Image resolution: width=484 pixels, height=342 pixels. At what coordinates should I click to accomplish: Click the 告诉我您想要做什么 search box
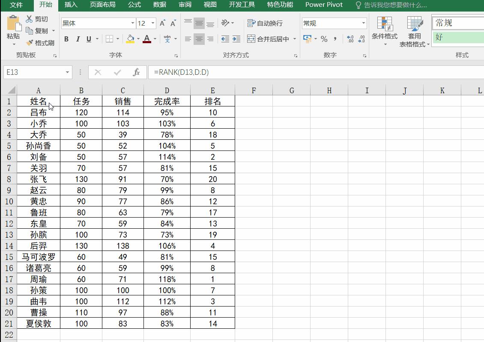[391, 5]
